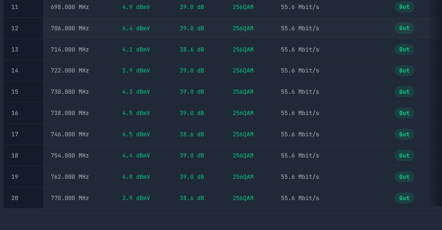Click 55.6 Mbit/s rate in channel 15 row

pyautogui.click(x=300, y=92)
